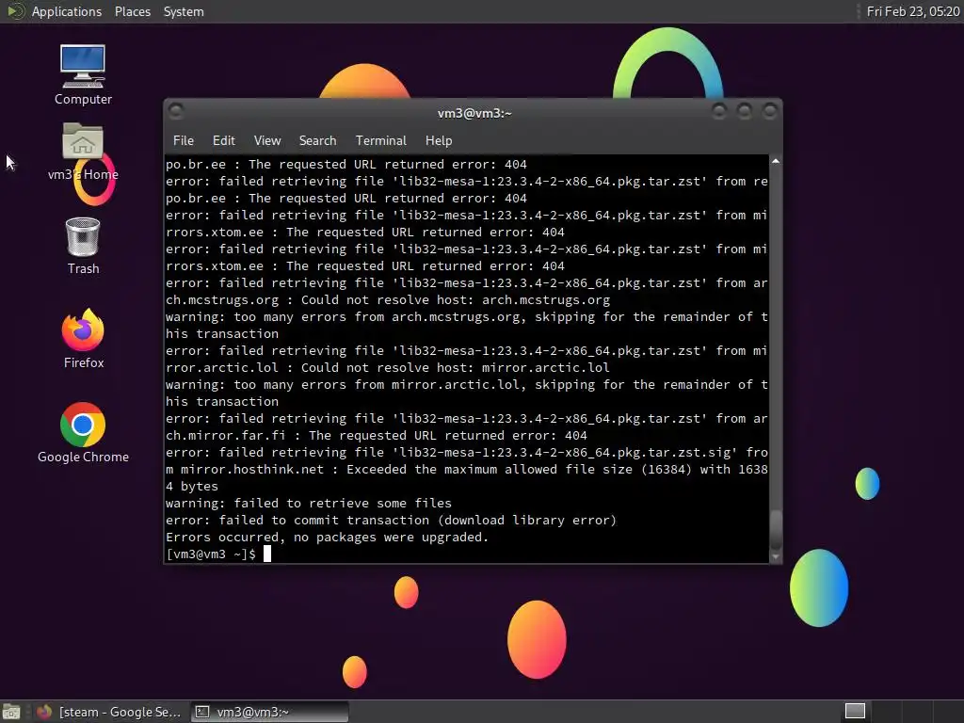
Task: Open the Applications menu in top panel
Action: pyautogui.click(x=67, y=11)
